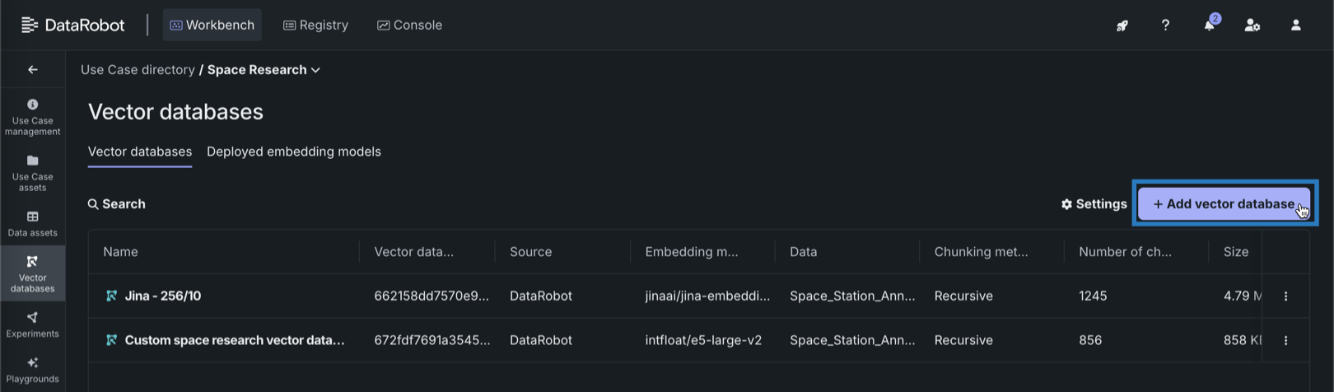This screenshot has width=1334, height=392.
Task: Switch to Deployed embedding models tab
Action: [x=294, y=152]
